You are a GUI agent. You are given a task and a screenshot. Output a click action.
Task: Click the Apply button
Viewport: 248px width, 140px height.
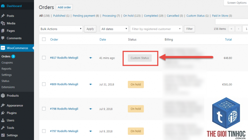click(90, 29)
